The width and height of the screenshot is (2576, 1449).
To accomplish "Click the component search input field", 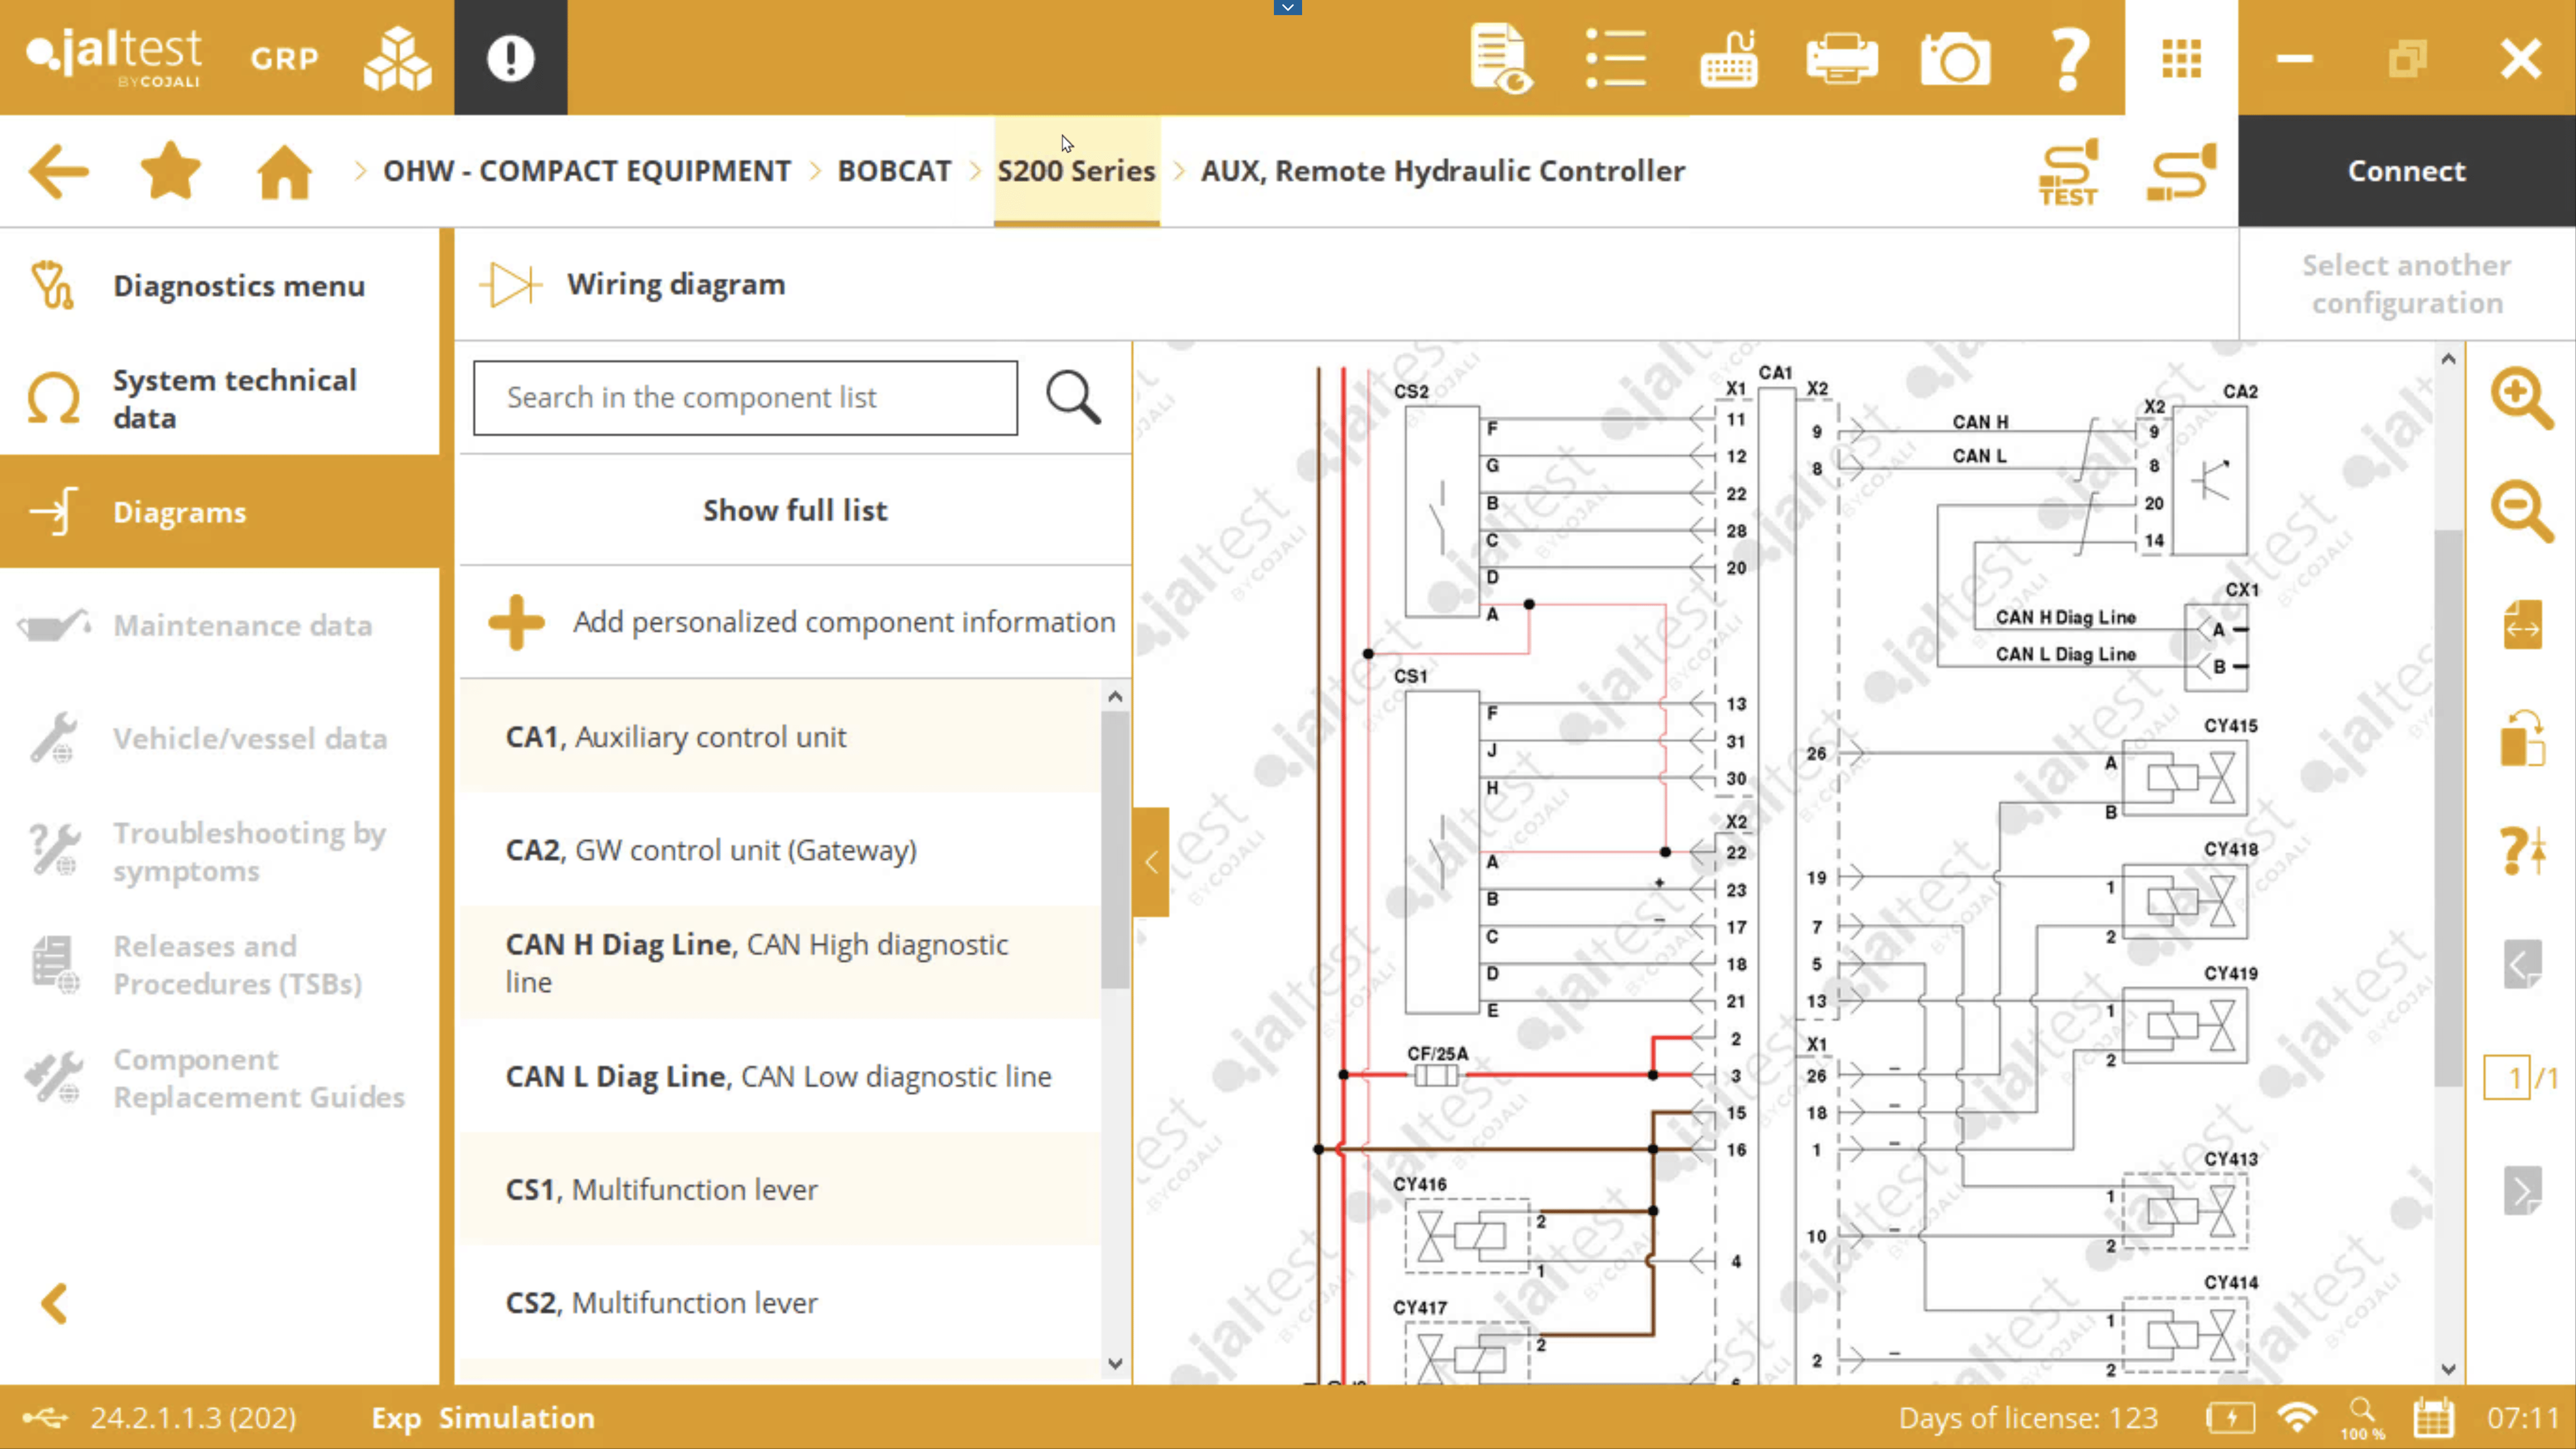I will pos(745,398).
